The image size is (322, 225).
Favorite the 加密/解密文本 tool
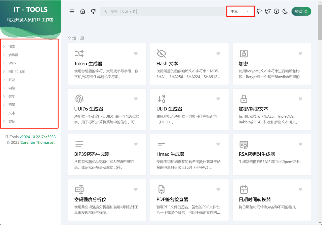tap(300, 99)
